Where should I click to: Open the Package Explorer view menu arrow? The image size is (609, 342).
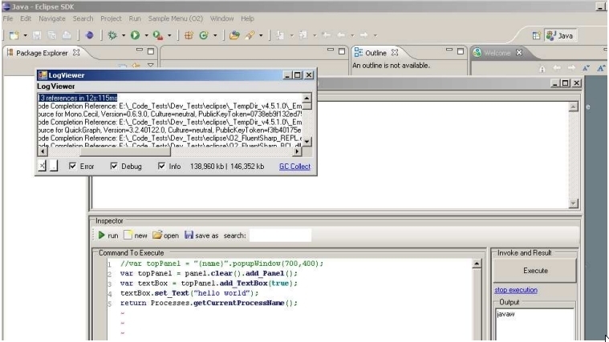148,66
